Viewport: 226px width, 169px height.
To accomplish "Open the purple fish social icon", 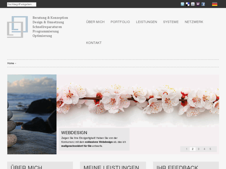I will [198, 4].
